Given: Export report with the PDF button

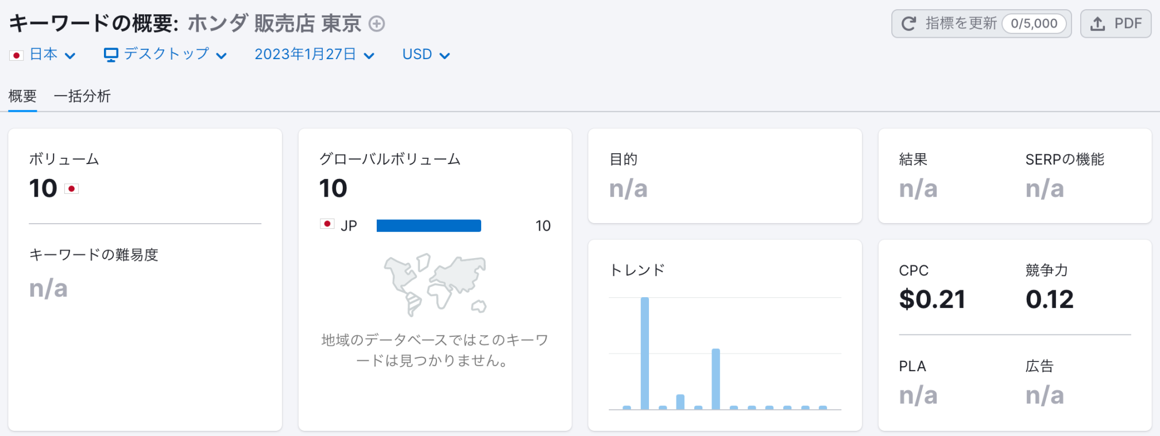Looking at the screenshot, I should click(x=1115, y=24).
